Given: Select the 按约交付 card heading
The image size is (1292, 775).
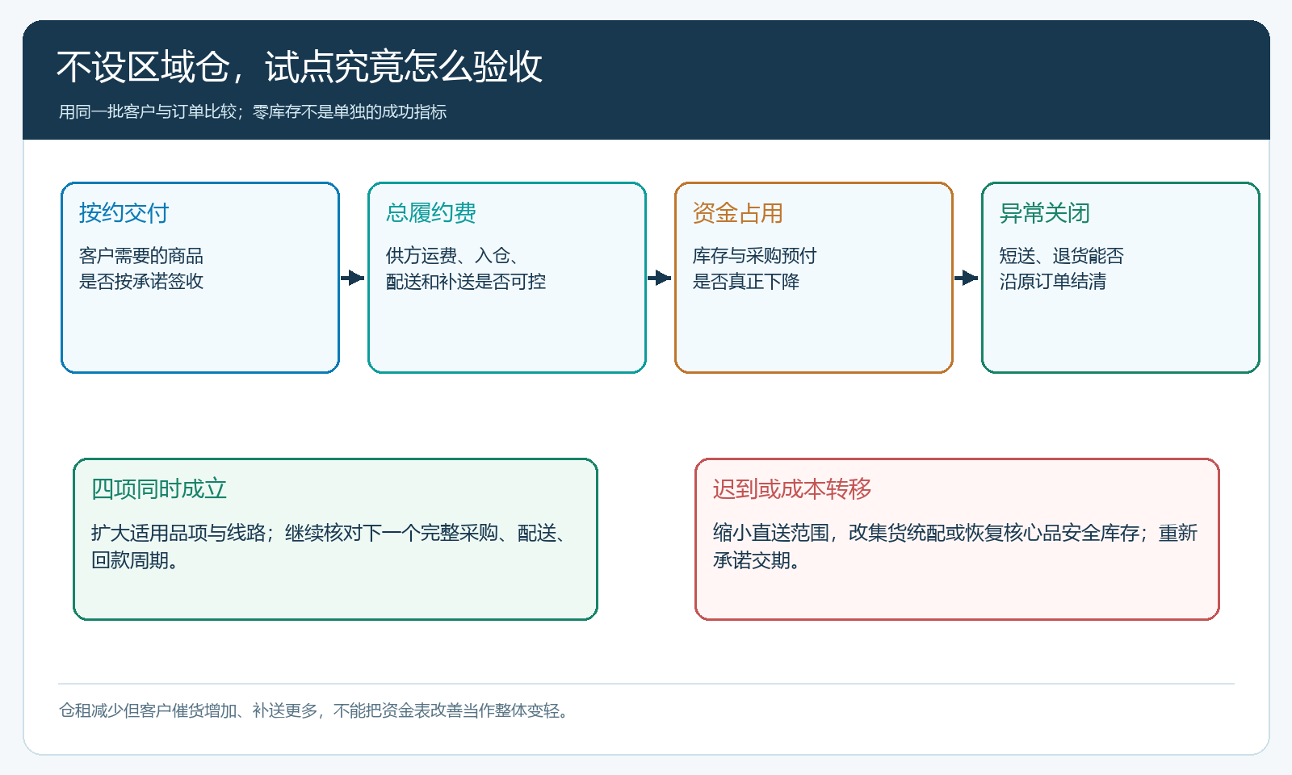Looking at the screenshot, I should click(124, 213).
